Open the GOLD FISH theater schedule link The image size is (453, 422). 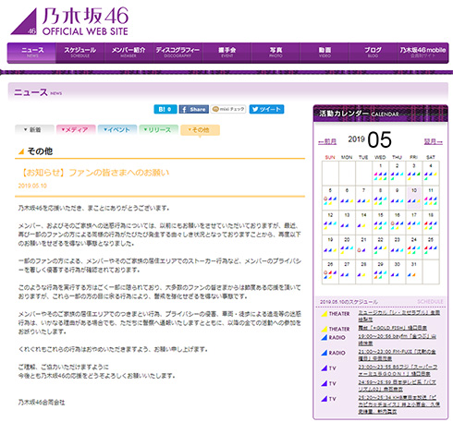pyautogui.click(x=392, y=328)
